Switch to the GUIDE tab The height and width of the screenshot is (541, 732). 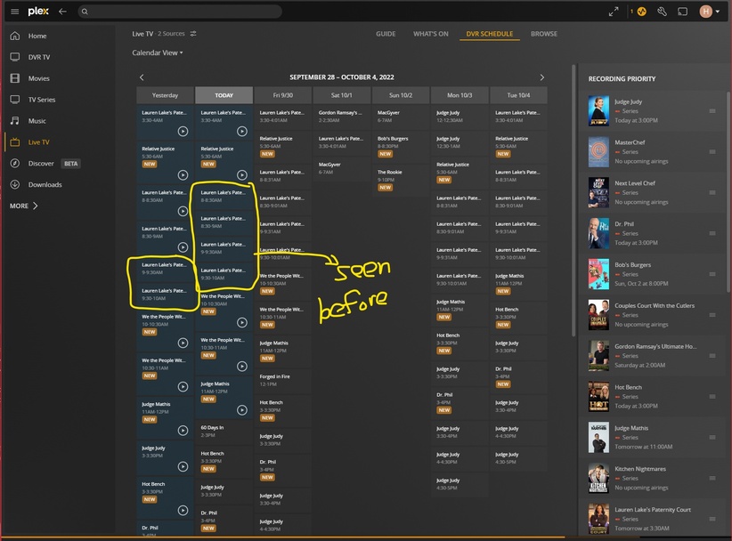[x=386, y=34]
